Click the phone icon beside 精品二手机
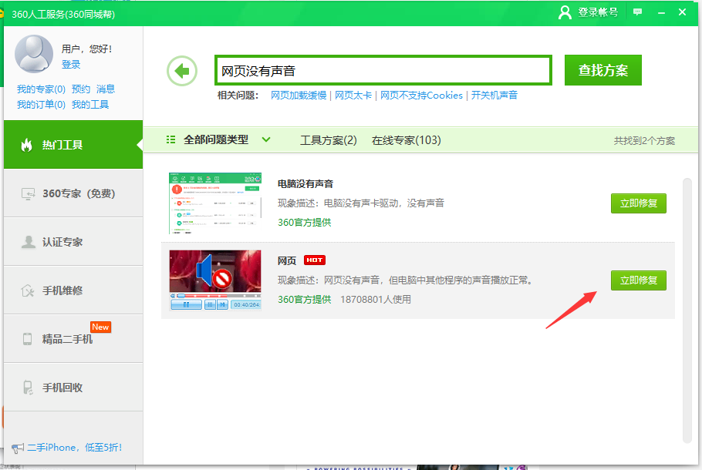702x470 pixels. coord(27,339)
